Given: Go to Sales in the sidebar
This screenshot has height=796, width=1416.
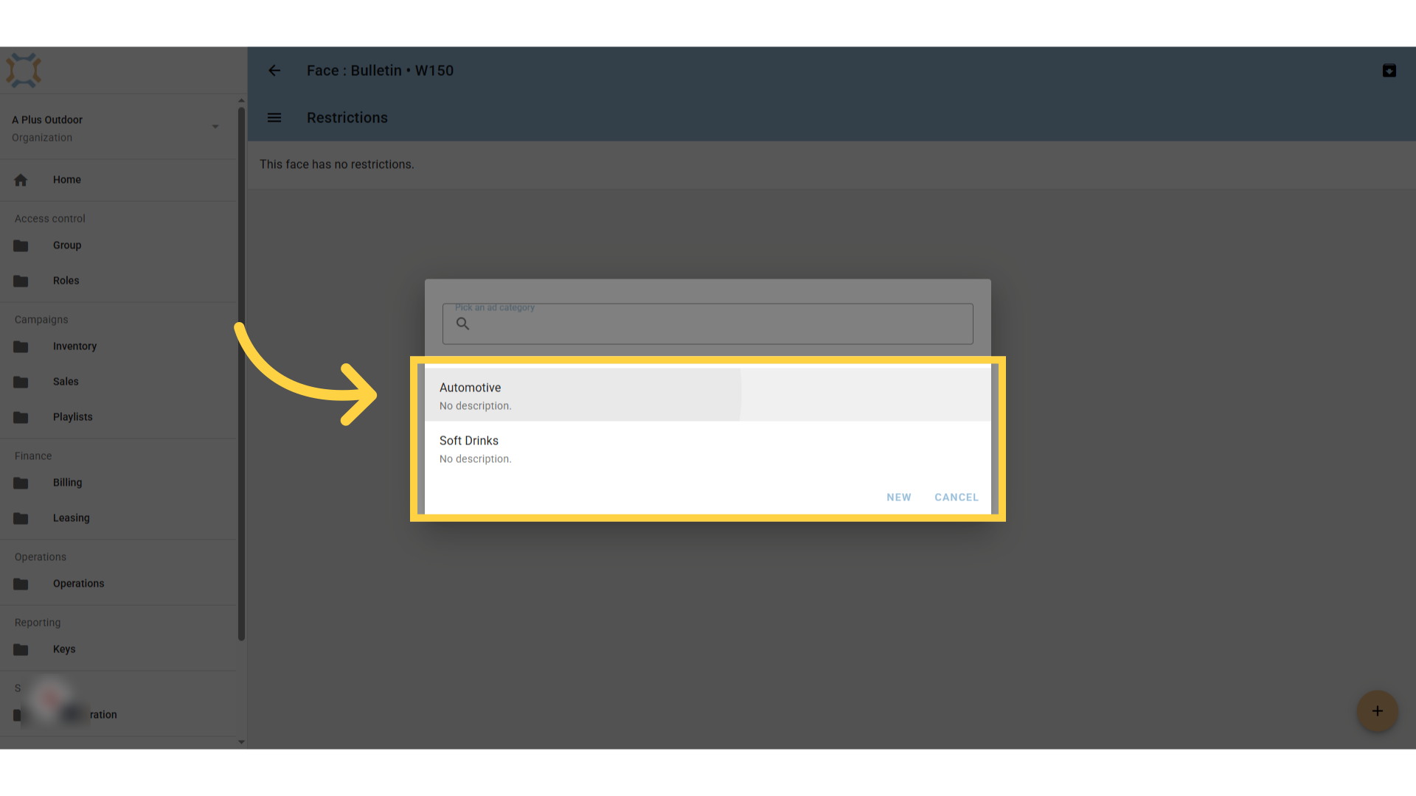Looking at the screenshot, I should point(118,382).
